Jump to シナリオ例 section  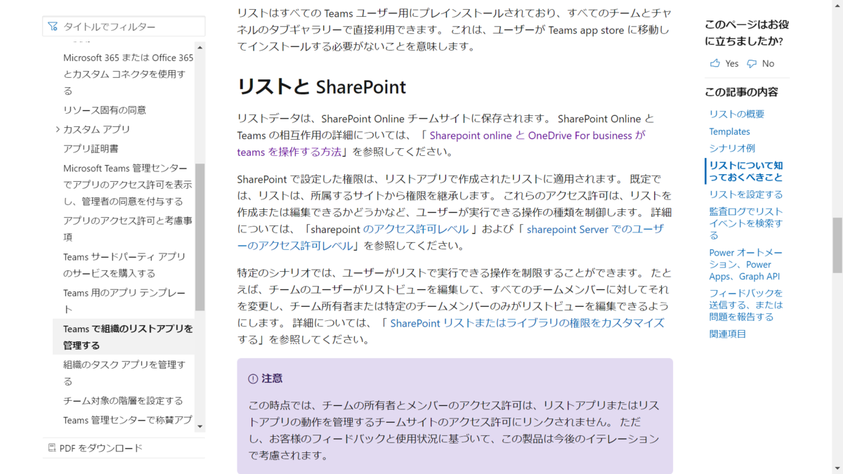pyautogui.click(x=732, y=148)
